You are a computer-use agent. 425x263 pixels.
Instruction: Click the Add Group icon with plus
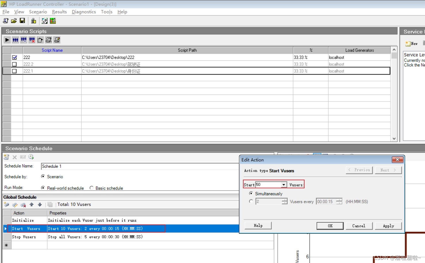(x=24, y=40)
